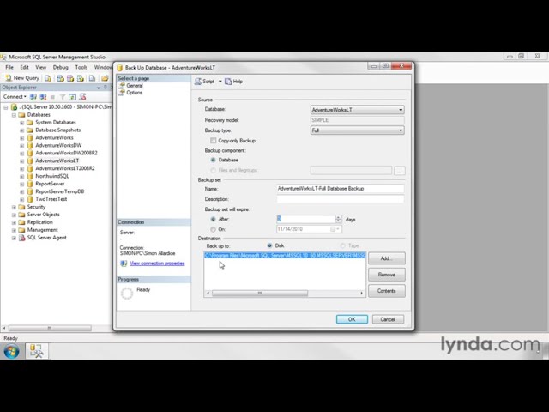Click the Open File folder icon
The image size is (549, 412).
pos(105,78)
